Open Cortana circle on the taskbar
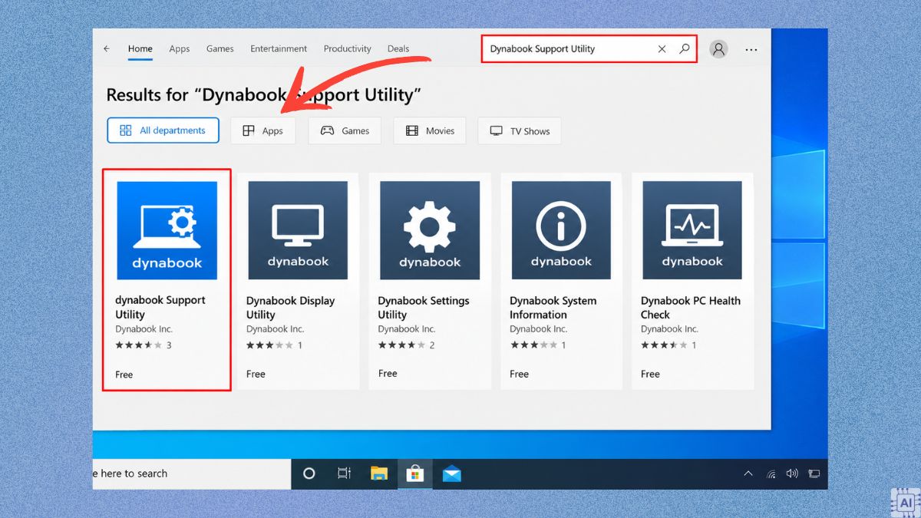921x518 pixels. coord(309,473)
